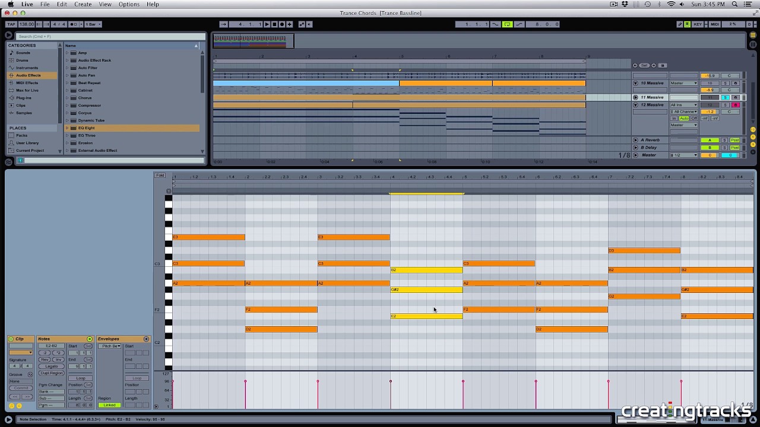Expand the Compressor device folder
760x427 pixels.
point(67,106)
